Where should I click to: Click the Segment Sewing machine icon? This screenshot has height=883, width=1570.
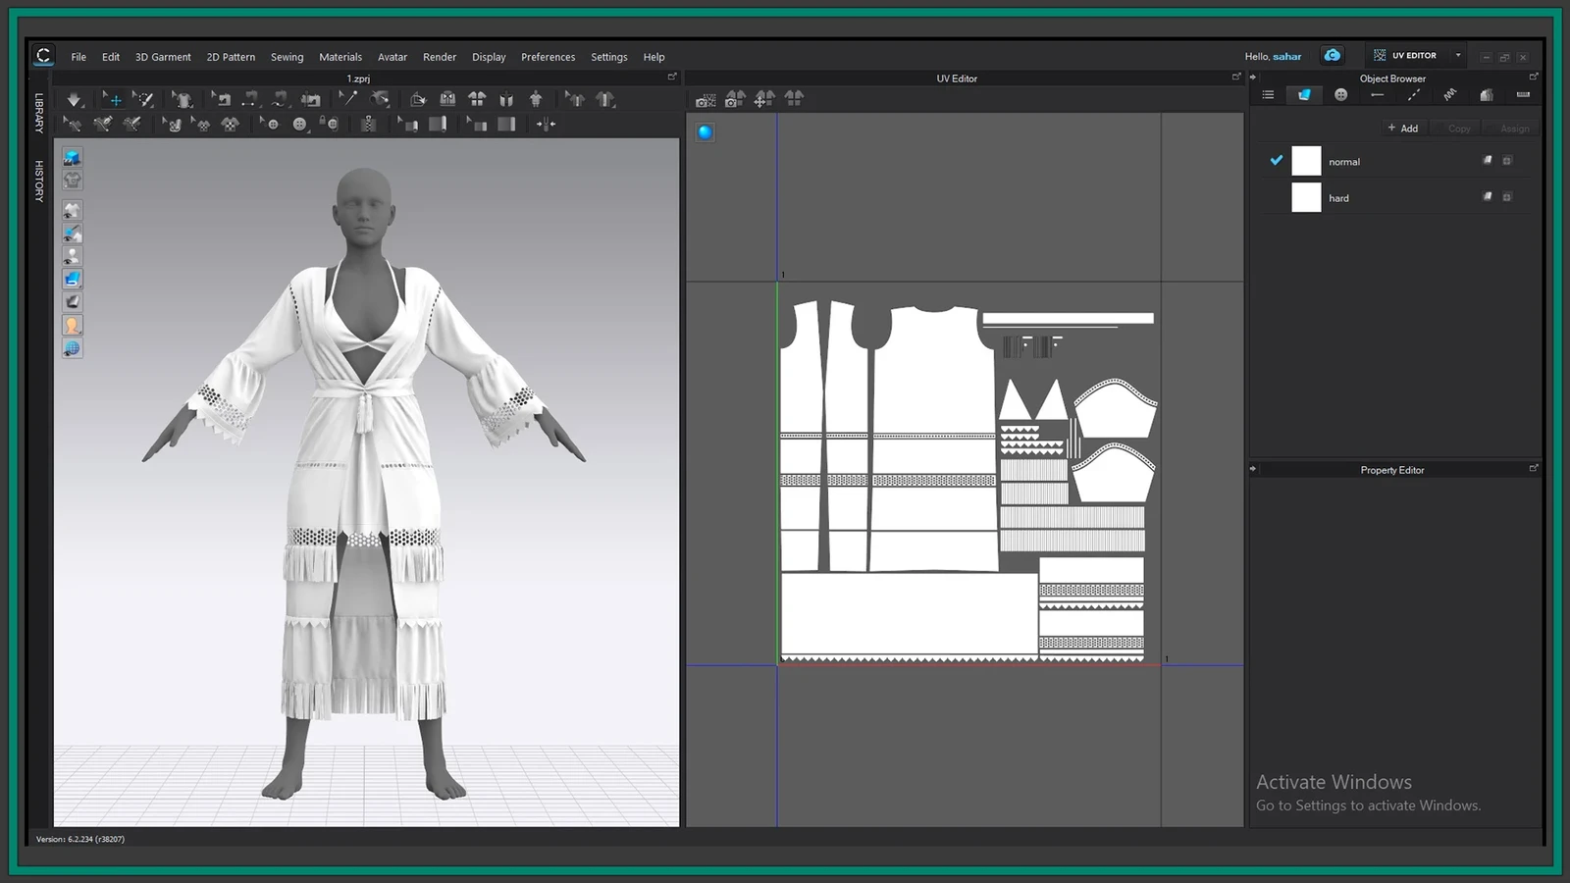[251, 99]
